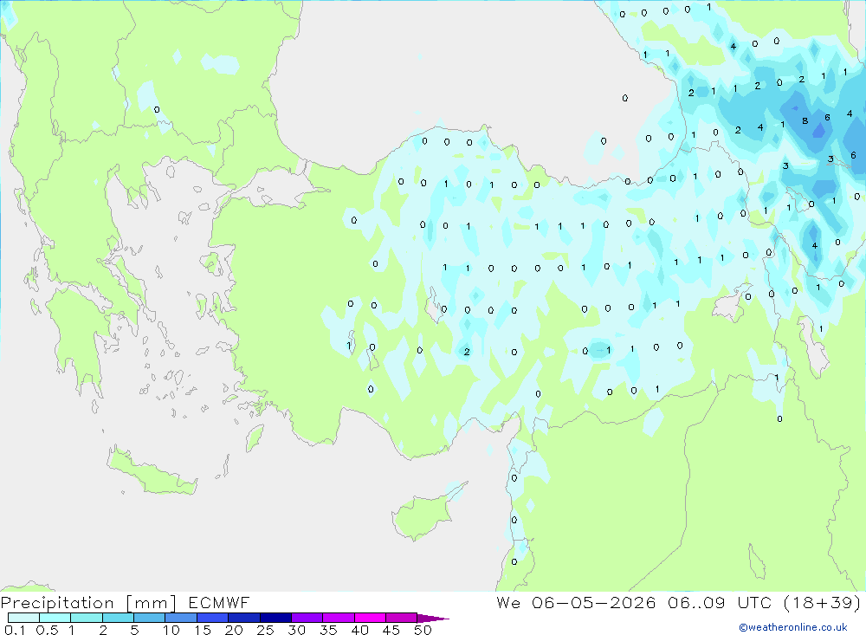Click the 'ECMWF' model label
This screenshot has width=866, height=635.
pos(219,603)
